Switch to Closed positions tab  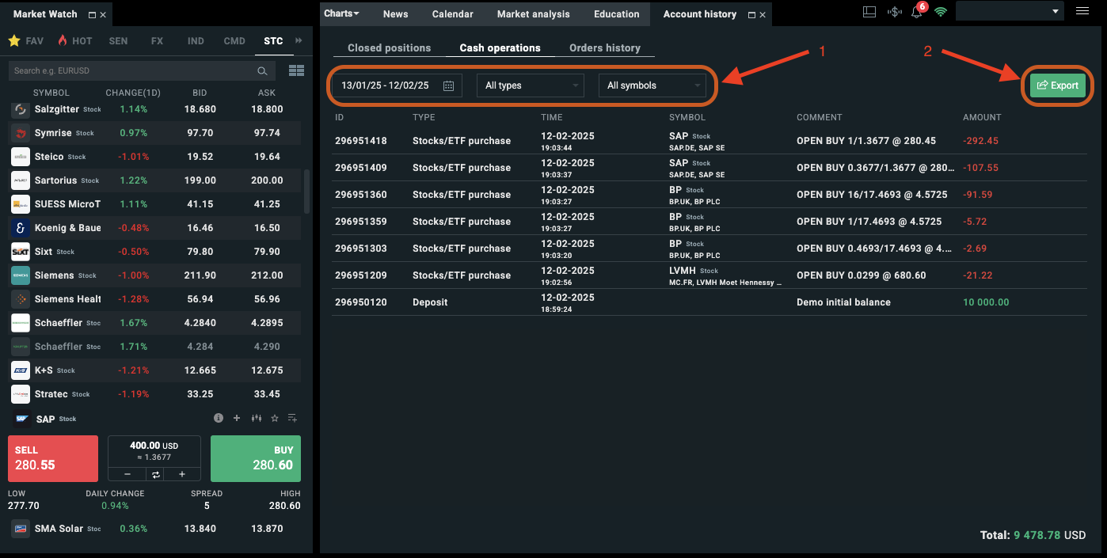(389, 47)
